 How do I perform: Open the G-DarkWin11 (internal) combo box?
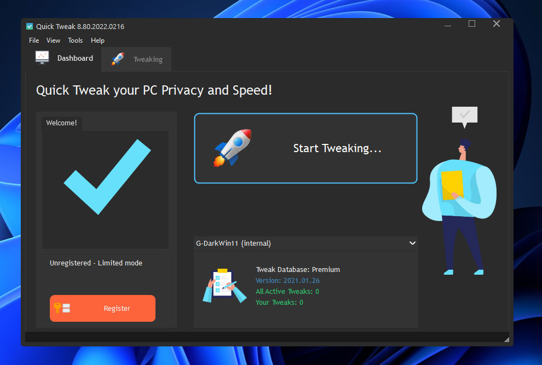click(x=305, y=244)
